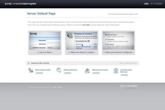Open '1. Log in to Plesk' link

click(x=45, y=52)
